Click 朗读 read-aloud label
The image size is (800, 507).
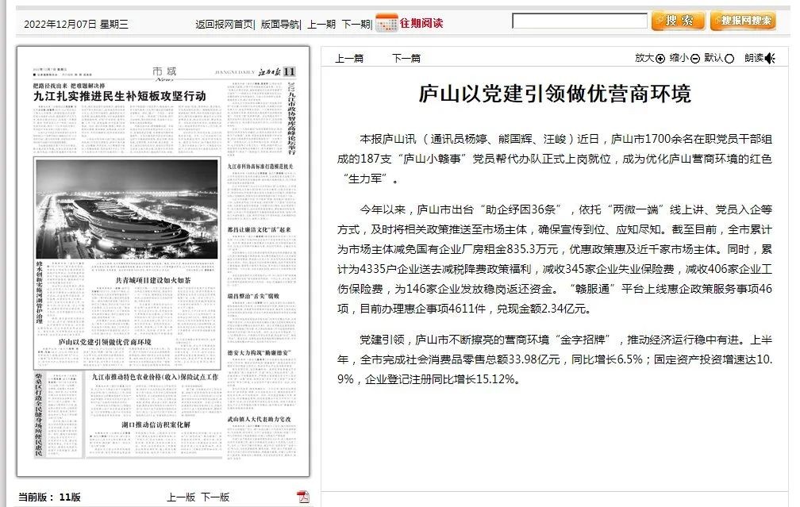(x=754, y=58)
